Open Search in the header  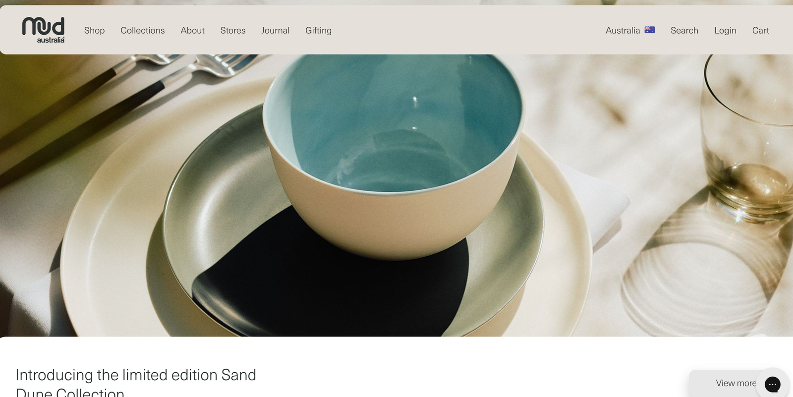[684, 30]
